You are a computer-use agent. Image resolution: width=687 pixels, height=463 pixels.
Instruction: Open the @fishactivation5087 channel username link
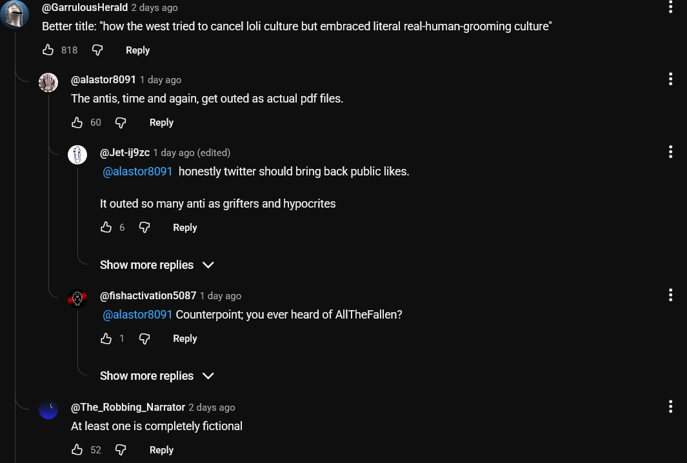coord(148,296)
